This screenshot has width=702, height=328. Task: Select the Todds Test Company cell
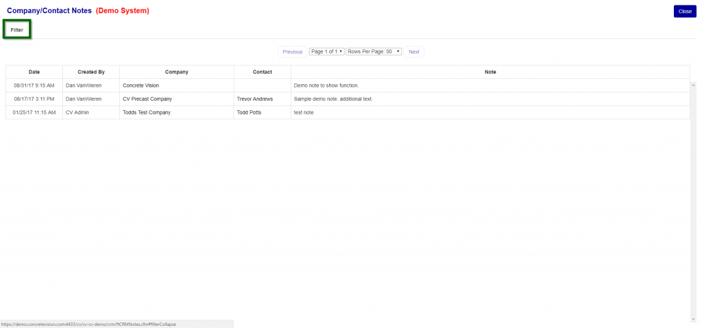pyautogui.click(x=176, y=113)
